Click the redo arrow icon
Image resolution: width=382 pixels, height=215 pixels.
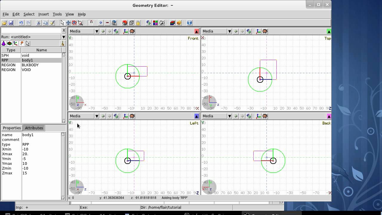click(x=28, y=23)
